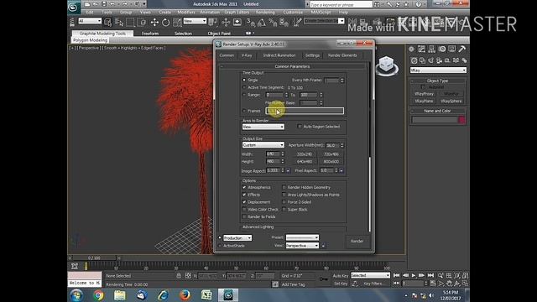This screenshot has width=537, height=302.
Task: Open the reference coordinate View dropdown
Action: [195, 21]
